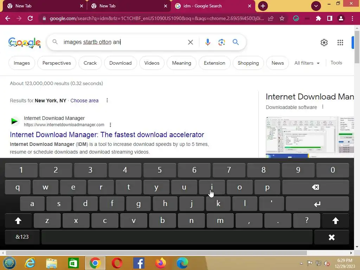Image resolution: width=360 pixels, height=270 pixels.
Task: Tap the left shift key on the keyboard
Action: tap(18, 221)
